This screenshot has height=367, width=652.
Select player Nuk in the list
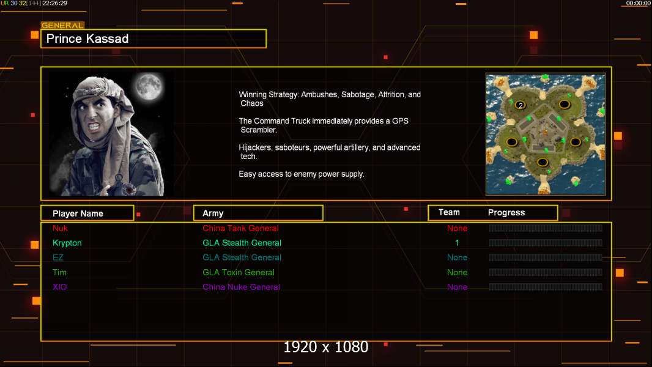click(x=60, y=228)
